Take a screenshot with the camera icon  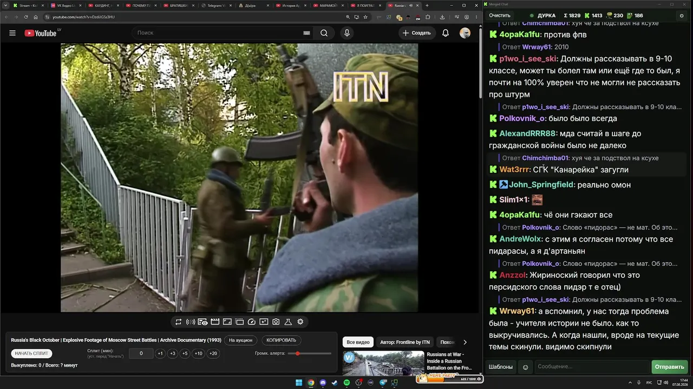click(x=276, y=322)
